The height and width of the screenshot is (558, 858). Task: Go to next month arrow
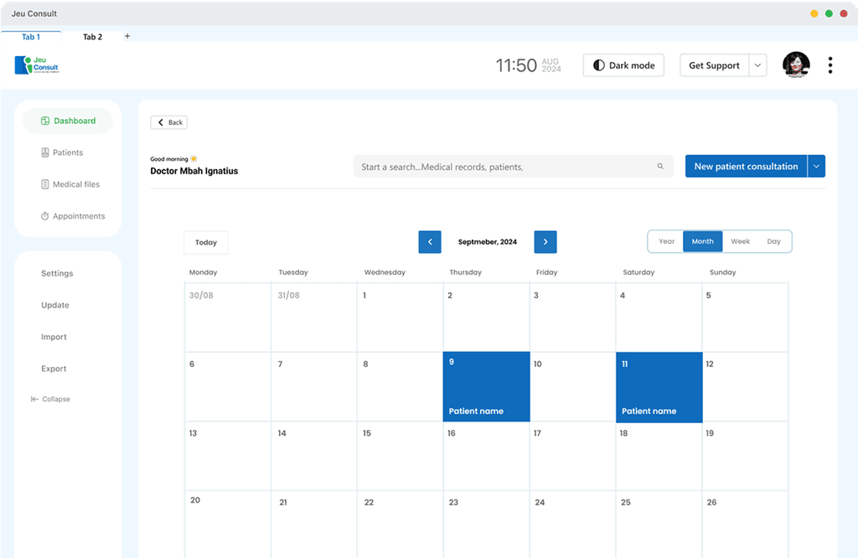[x=545, y=242]
